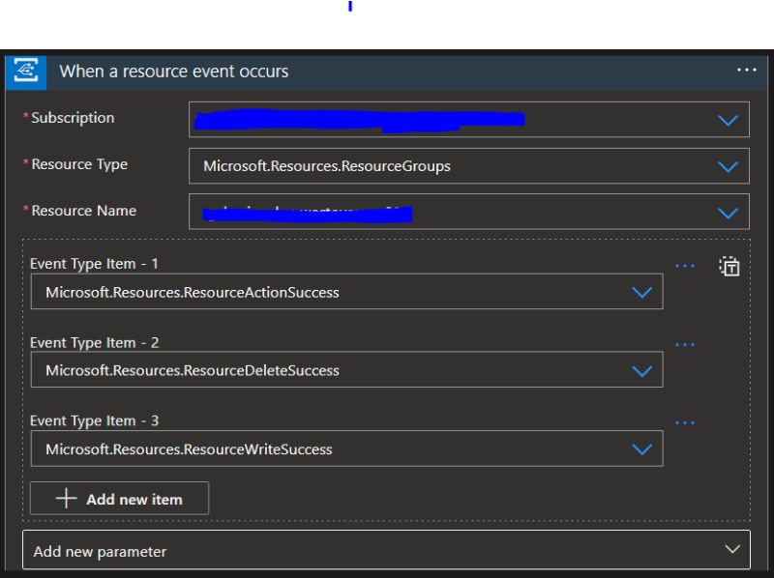Open the ellipsis menu for Event Type Item - 3
The height and width of the screenshot is (578, 774).
point(686,422)
